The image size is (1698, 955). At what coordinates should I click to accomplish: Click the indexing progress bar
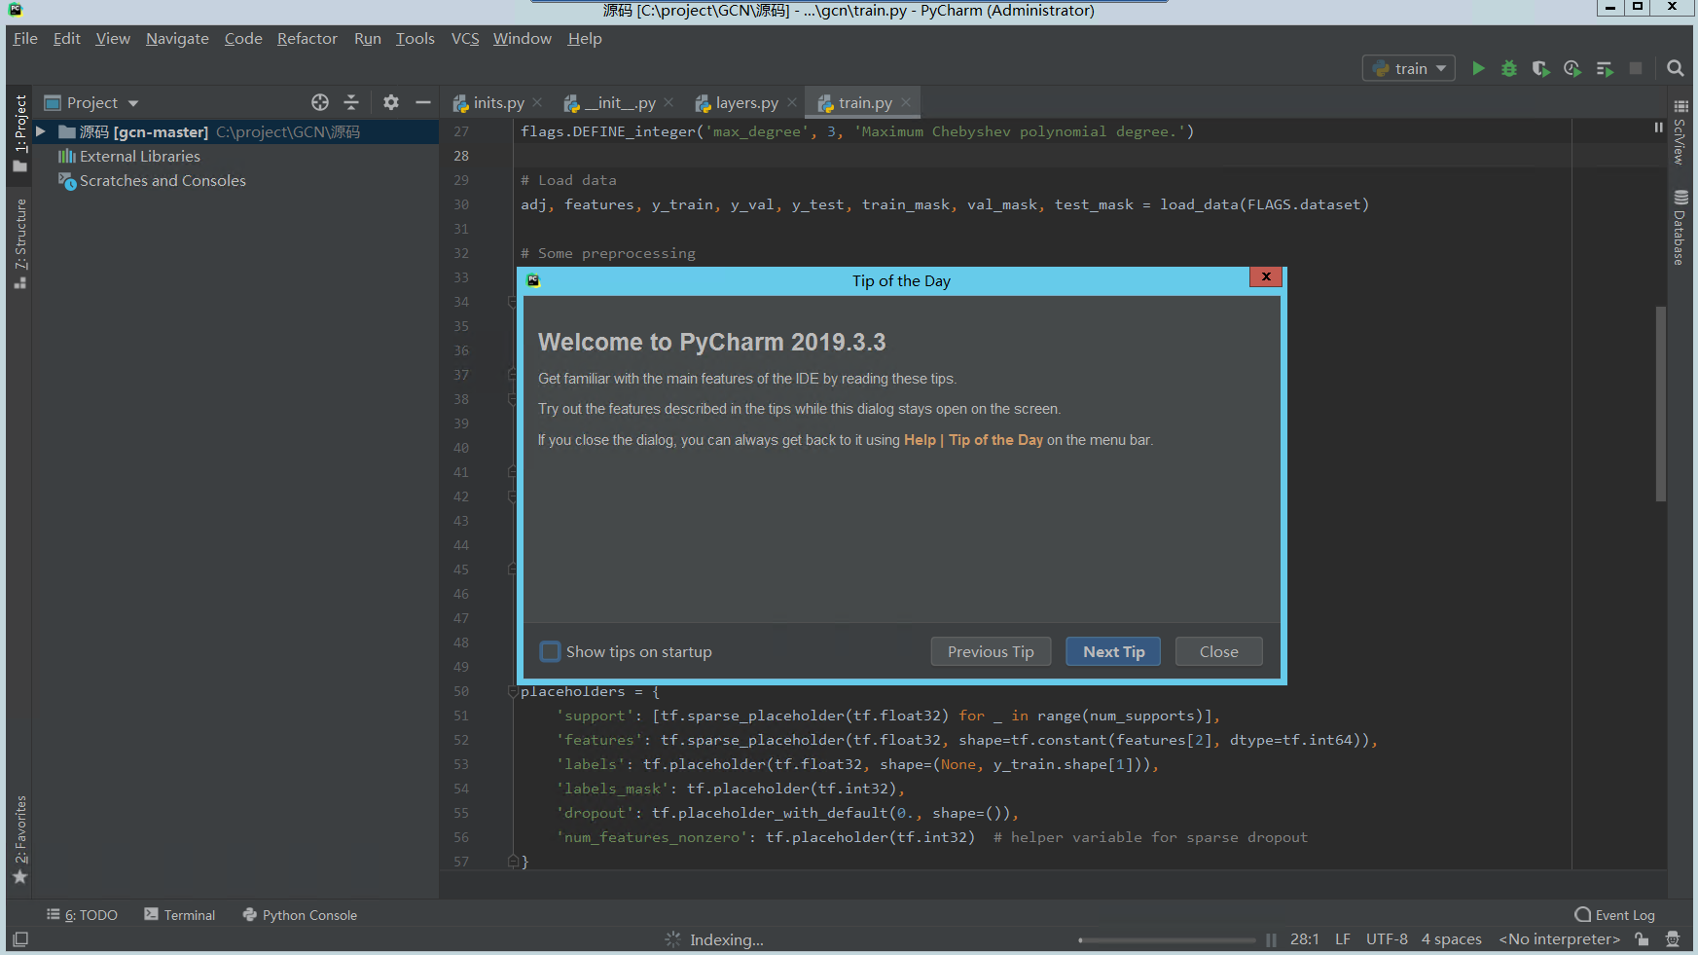[x=1167, y=940]
